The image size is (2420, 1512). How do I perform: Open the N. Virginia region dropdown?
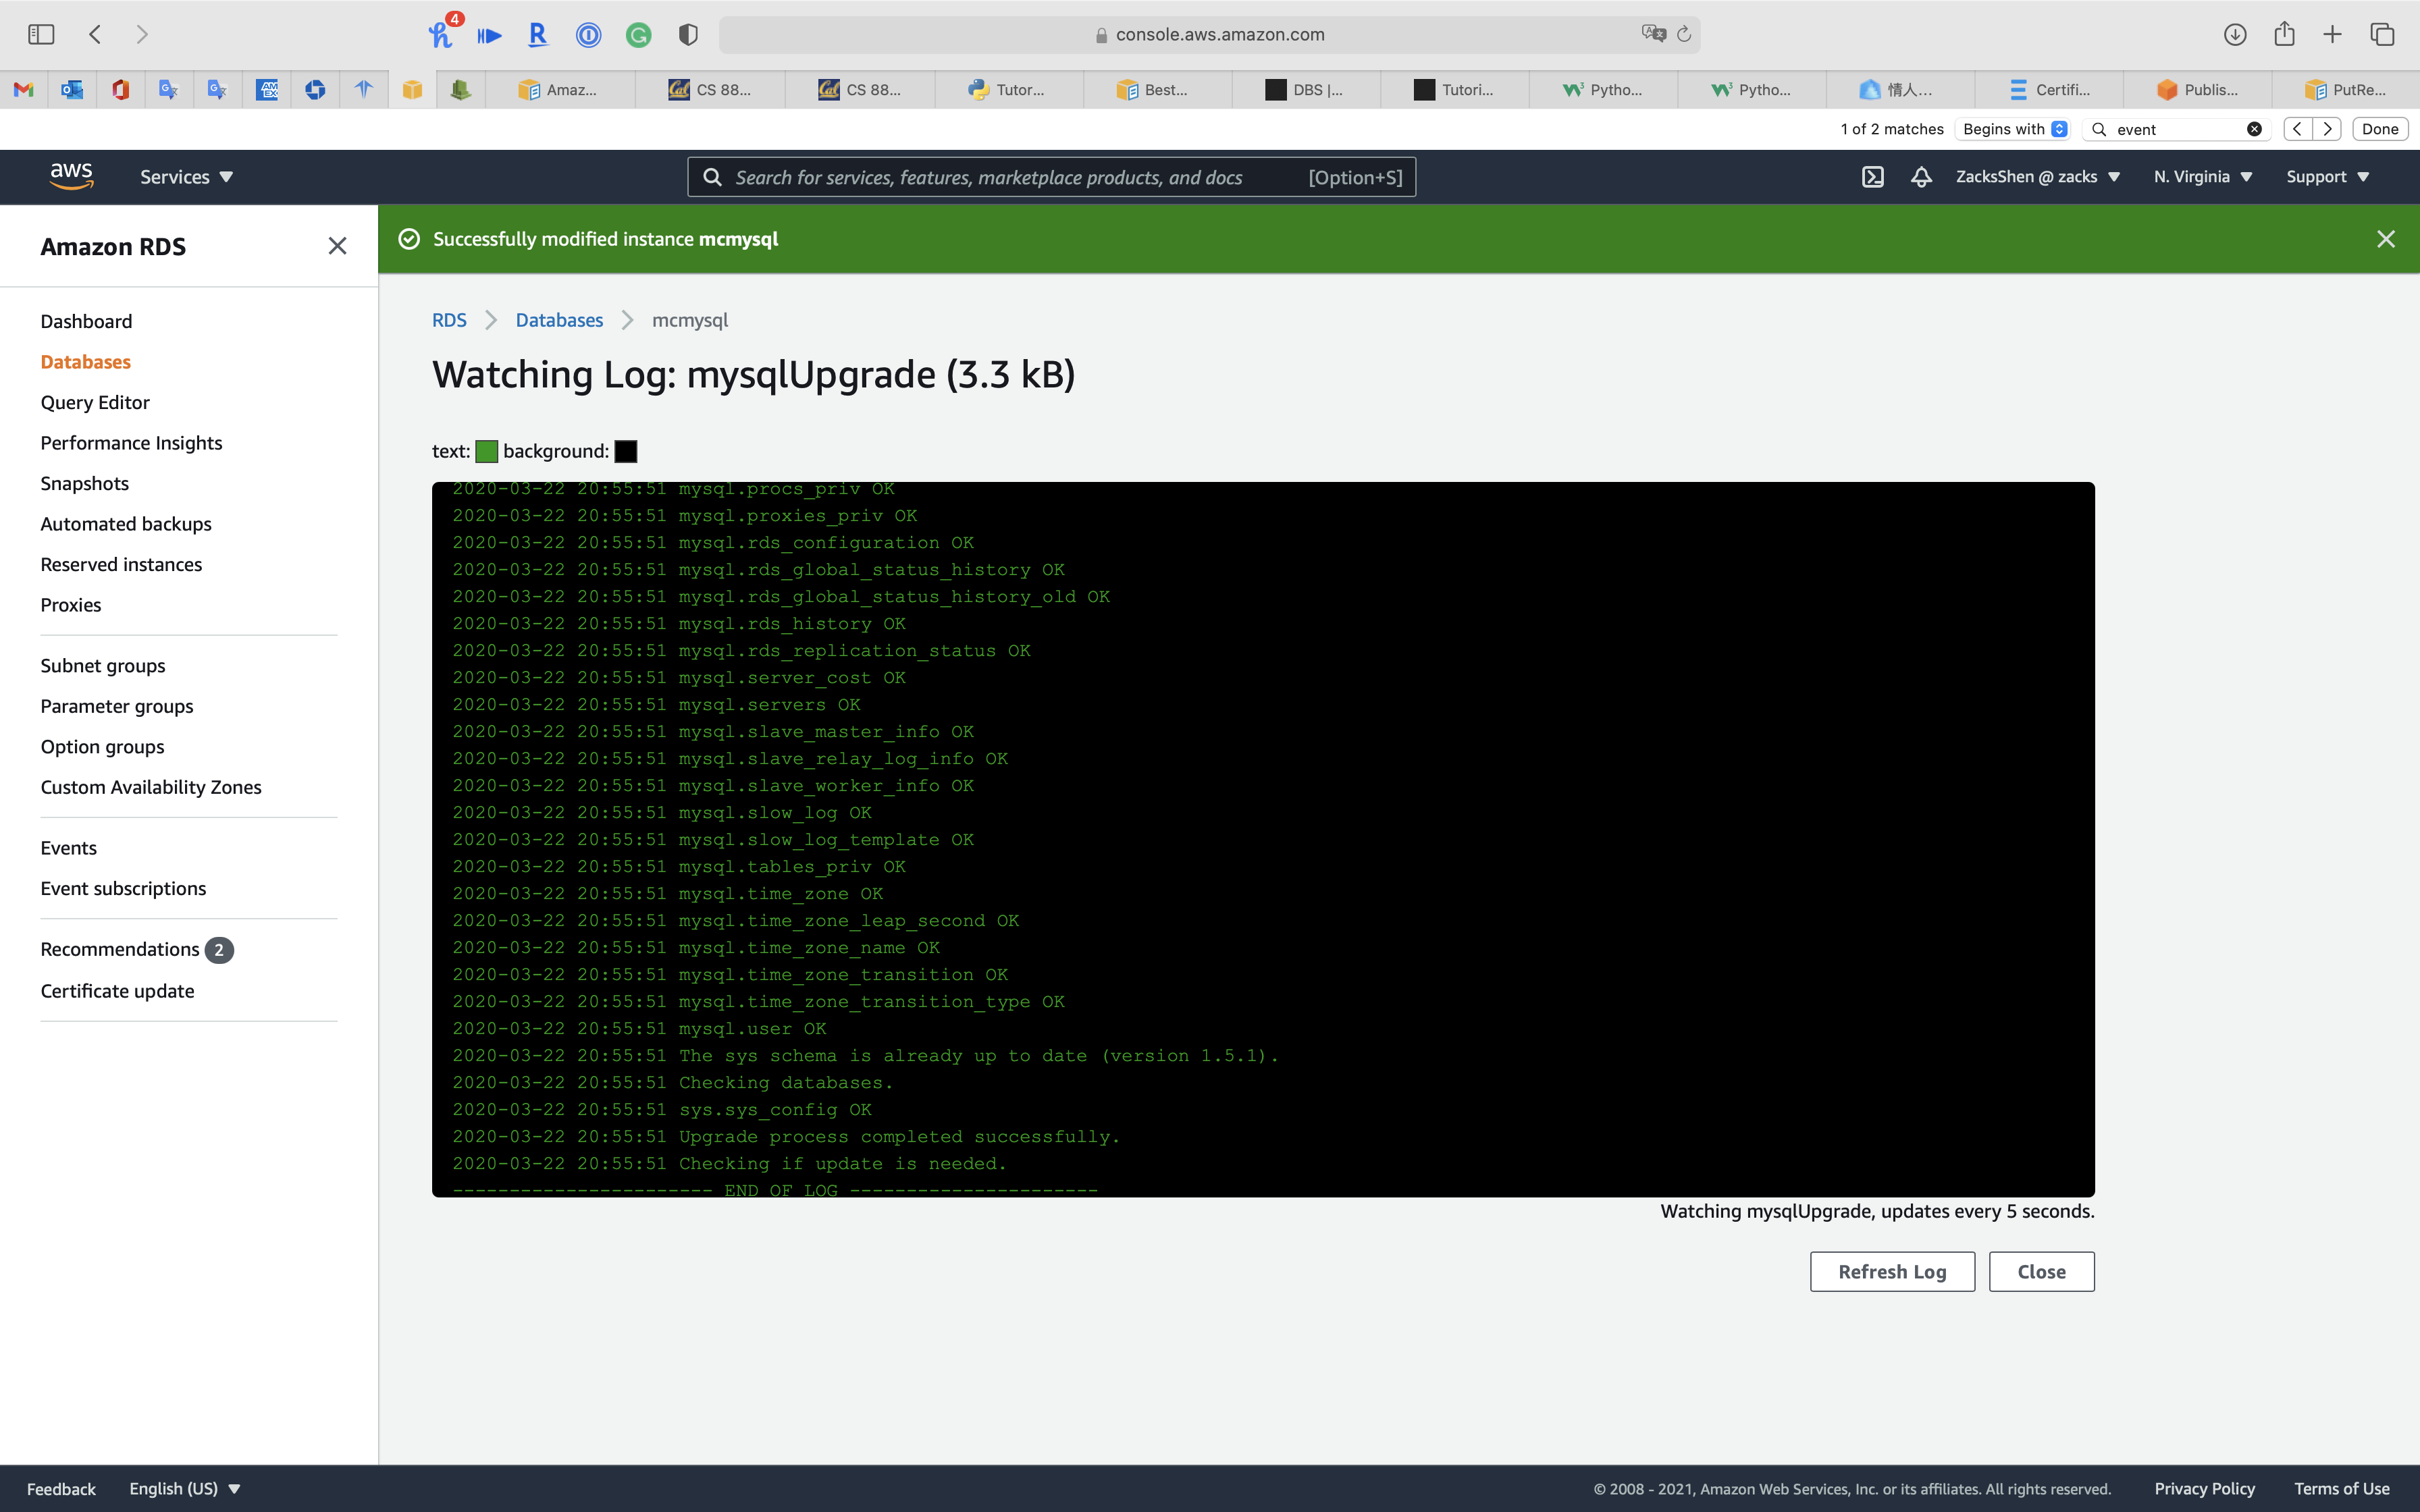tap(2202, 177)
